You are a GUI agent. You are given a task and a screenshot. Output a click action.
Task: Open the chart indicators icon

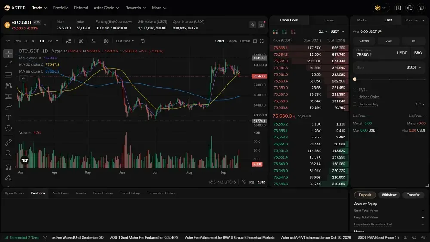(68, 41)
